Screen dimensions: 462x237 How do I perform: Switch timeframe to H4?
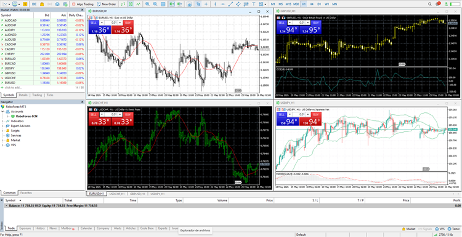click(x=312, y=4)
